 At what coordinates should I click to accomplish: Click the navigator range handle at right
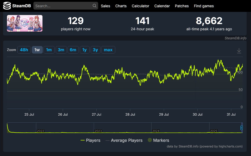(x=241, y=128)
